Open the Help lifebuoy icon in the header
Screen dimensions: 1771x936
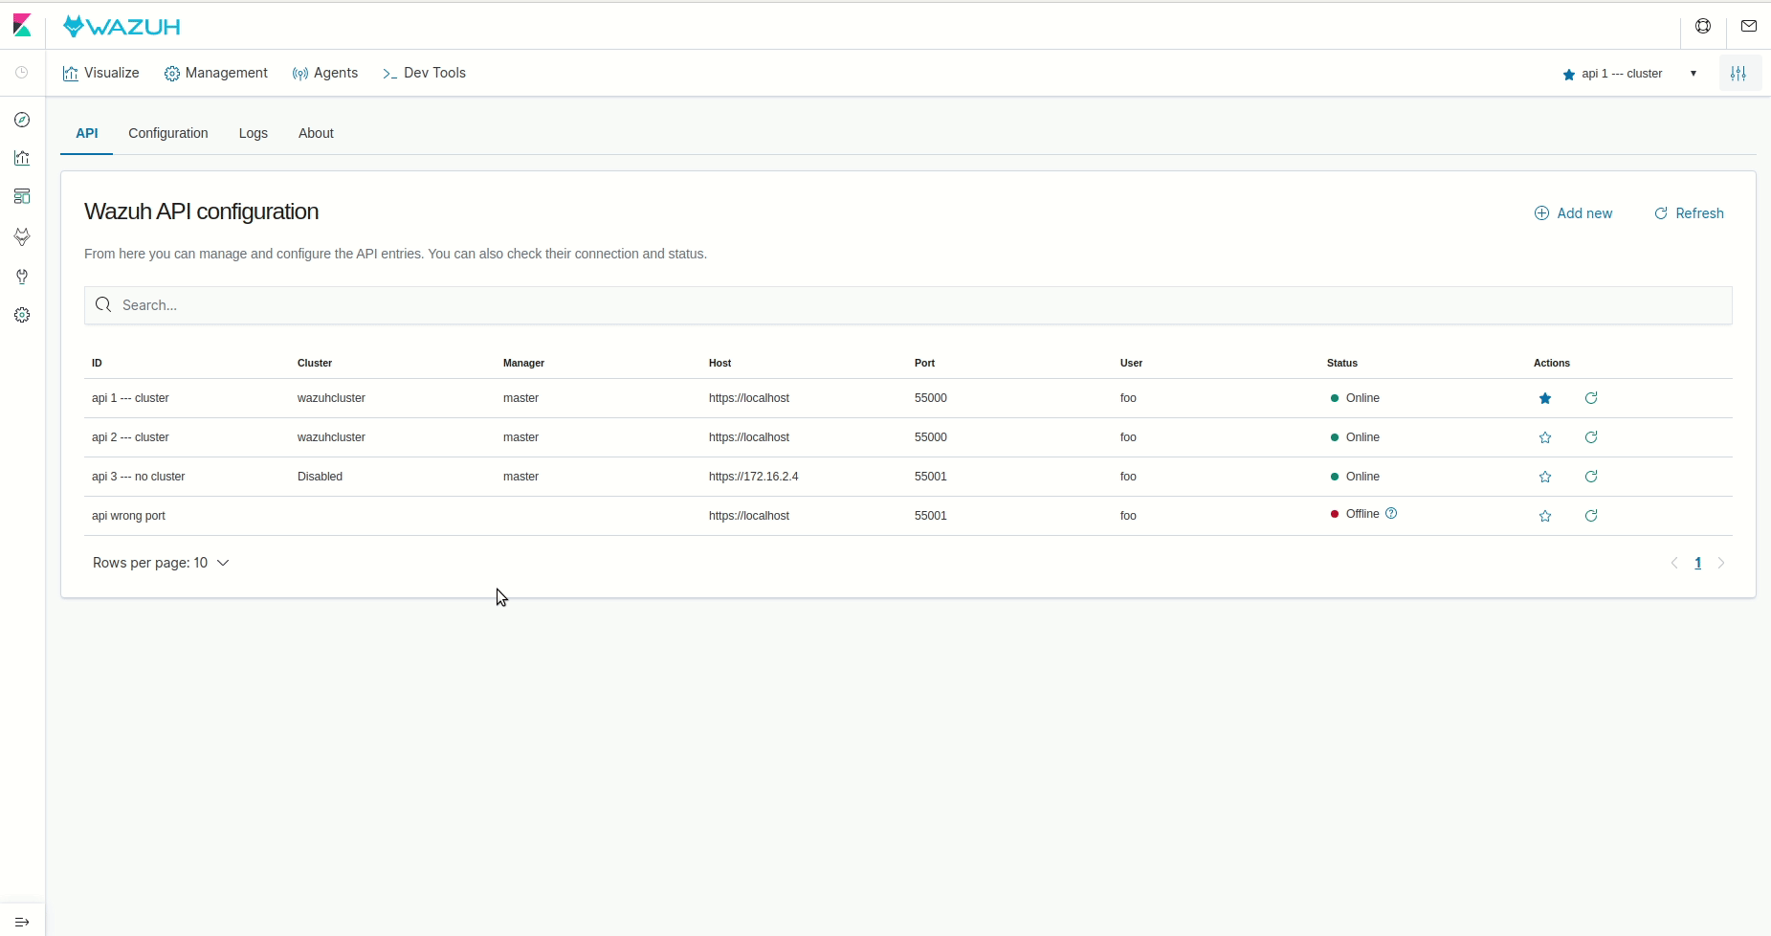1704,26
